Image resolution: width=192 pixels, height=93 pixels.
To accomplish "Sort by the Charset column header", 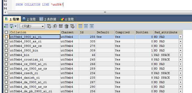I will [x=70, y=32].
